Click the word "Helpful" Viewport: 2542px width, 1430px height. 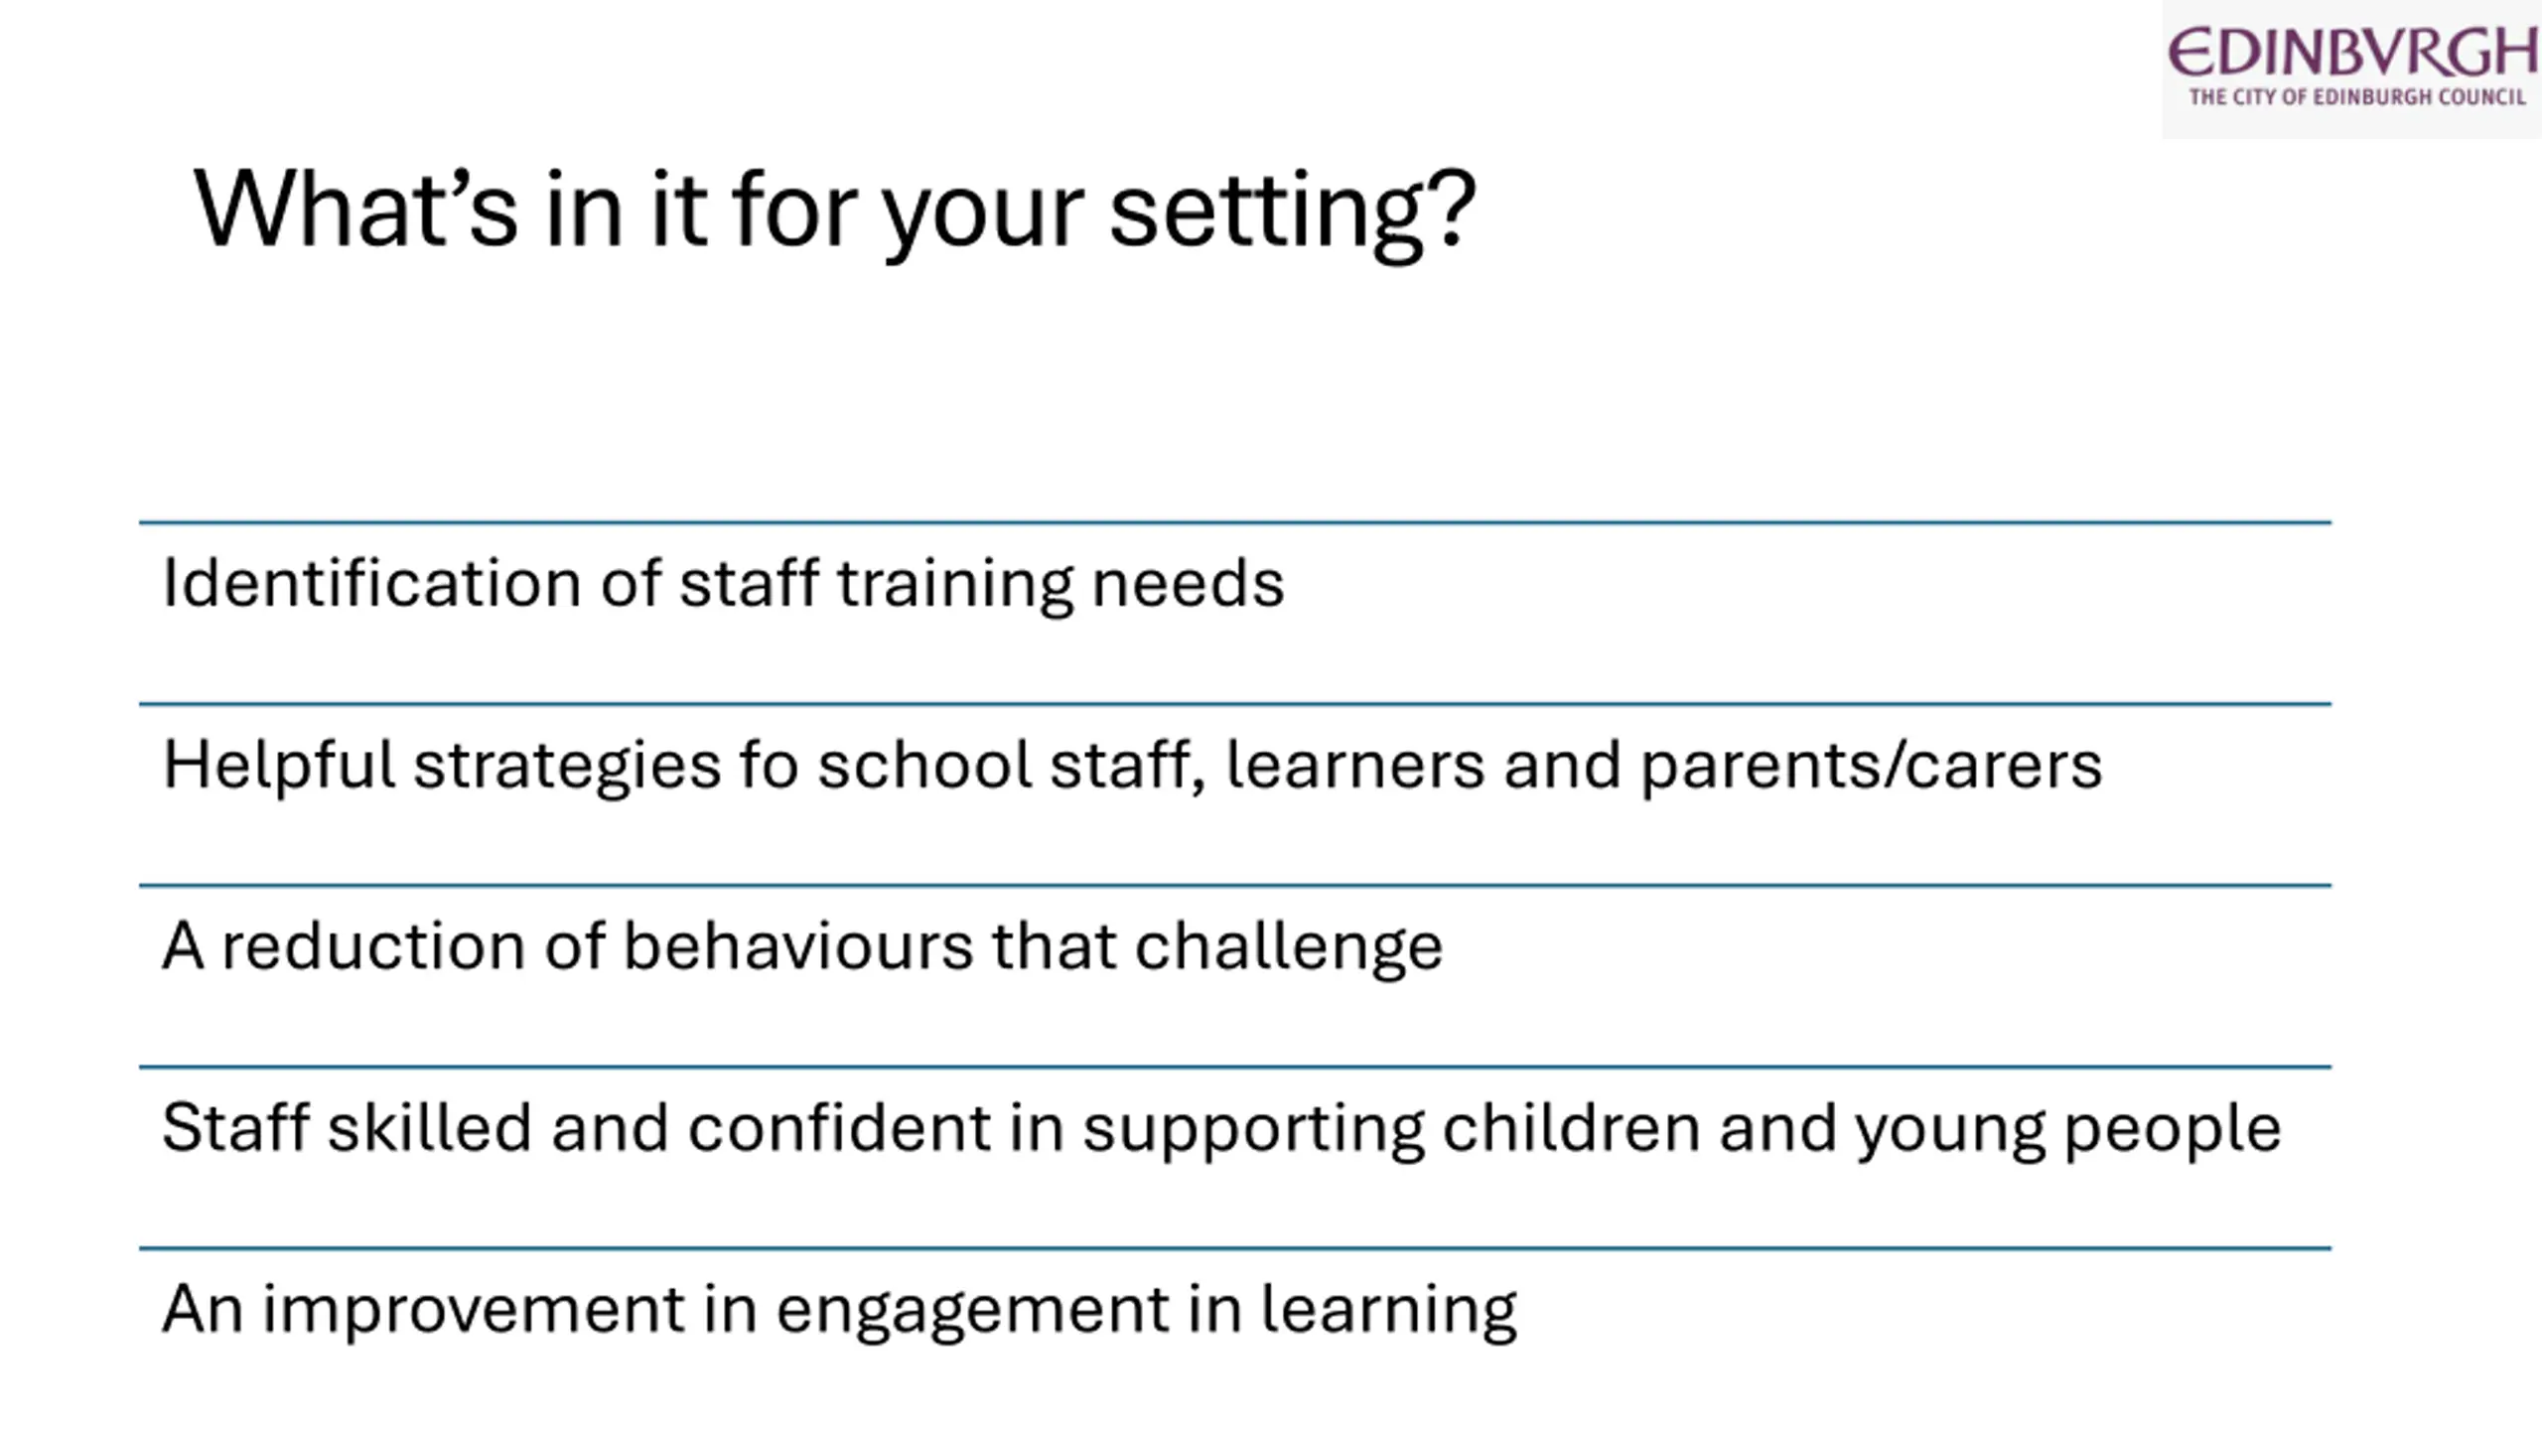point(279,767)
